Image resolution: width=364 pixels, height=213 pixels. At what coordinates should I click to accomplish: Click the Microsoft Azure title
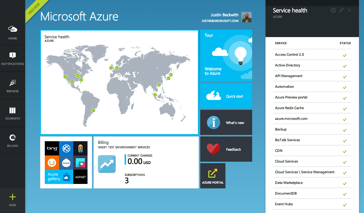(79, 16)
